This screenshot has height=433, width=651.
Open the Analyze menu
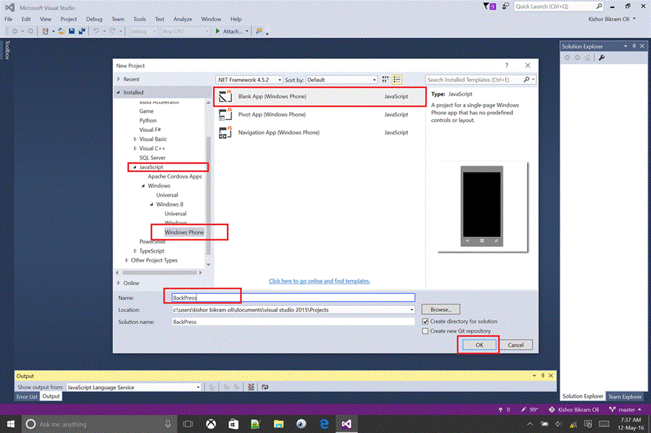click(x=182, y=19)
